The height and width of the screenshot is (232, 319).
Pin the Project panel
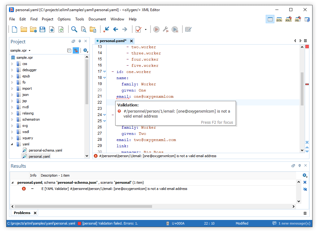[80, 41]
